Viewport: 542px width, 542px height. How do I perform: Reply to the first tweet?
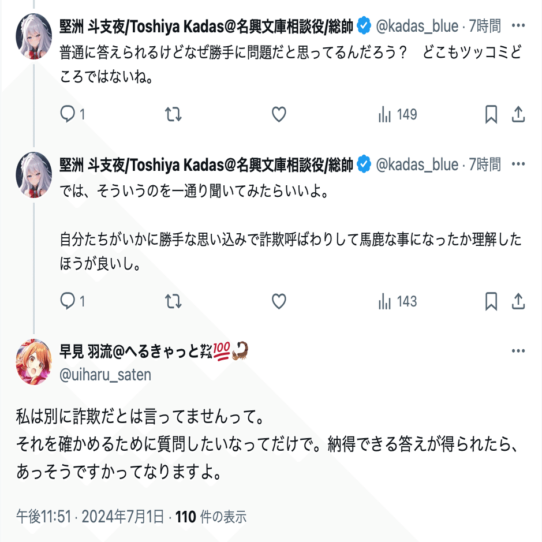click(x=69, y=115)
